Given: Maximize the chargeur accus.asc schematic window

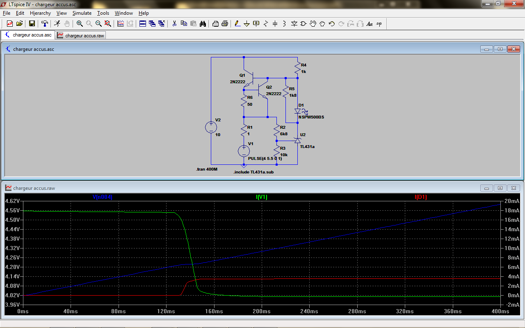Looking at the screenshot, I should click(500, 49).
